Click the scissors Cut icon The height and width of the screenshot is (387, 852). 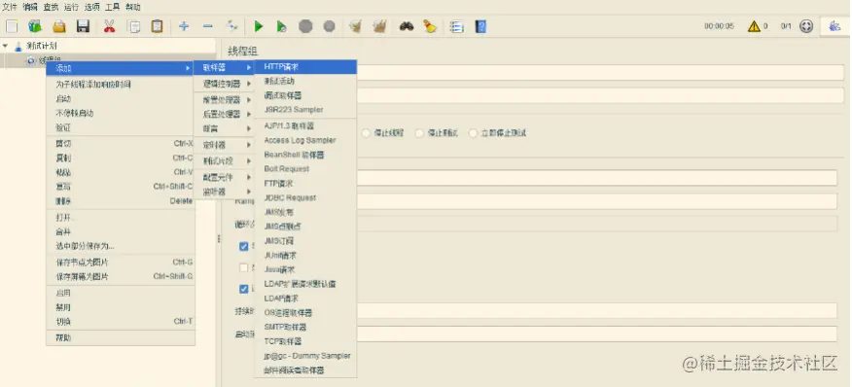pos(110,26)
